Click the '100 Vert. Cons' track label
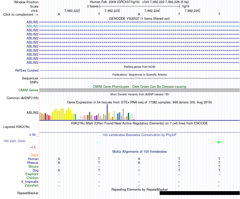Viewport: 240px width, 199px height. (14, 141)
